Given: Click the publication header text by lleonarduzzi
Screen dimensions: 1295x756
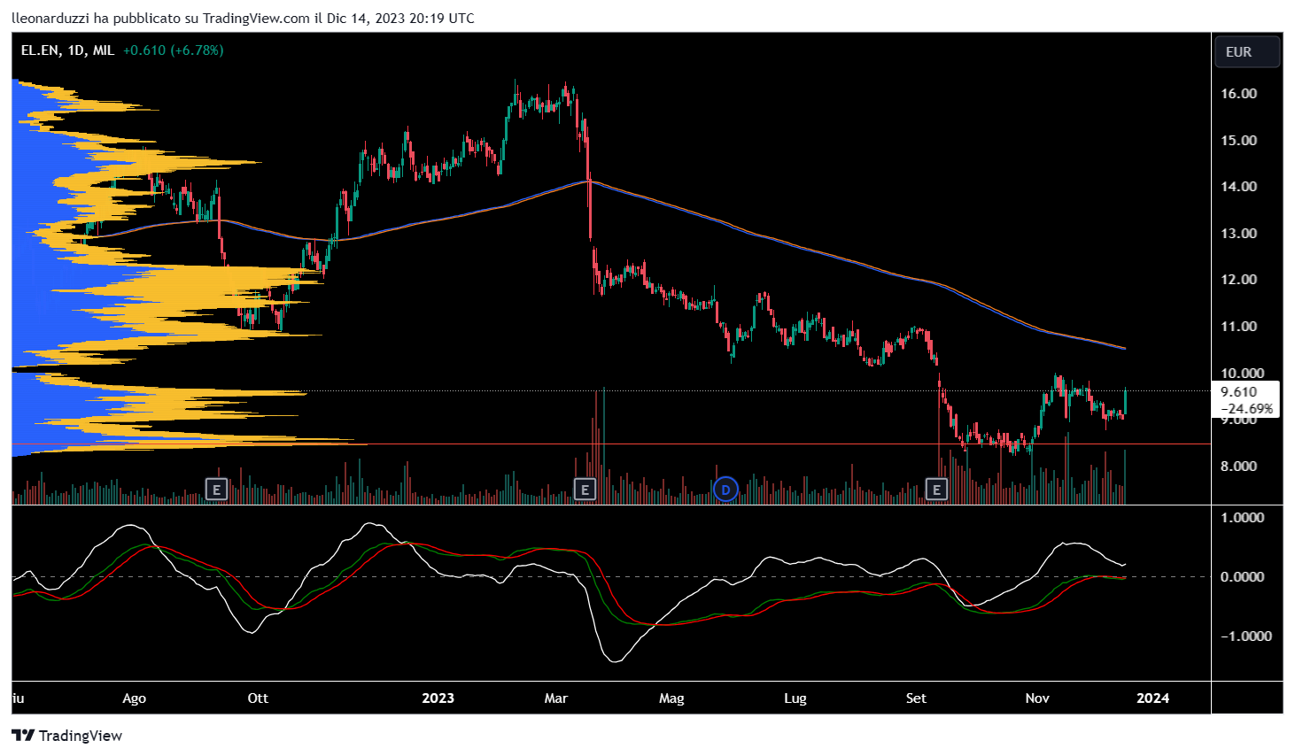Looking at the screenshot, I should pos(243,18).
